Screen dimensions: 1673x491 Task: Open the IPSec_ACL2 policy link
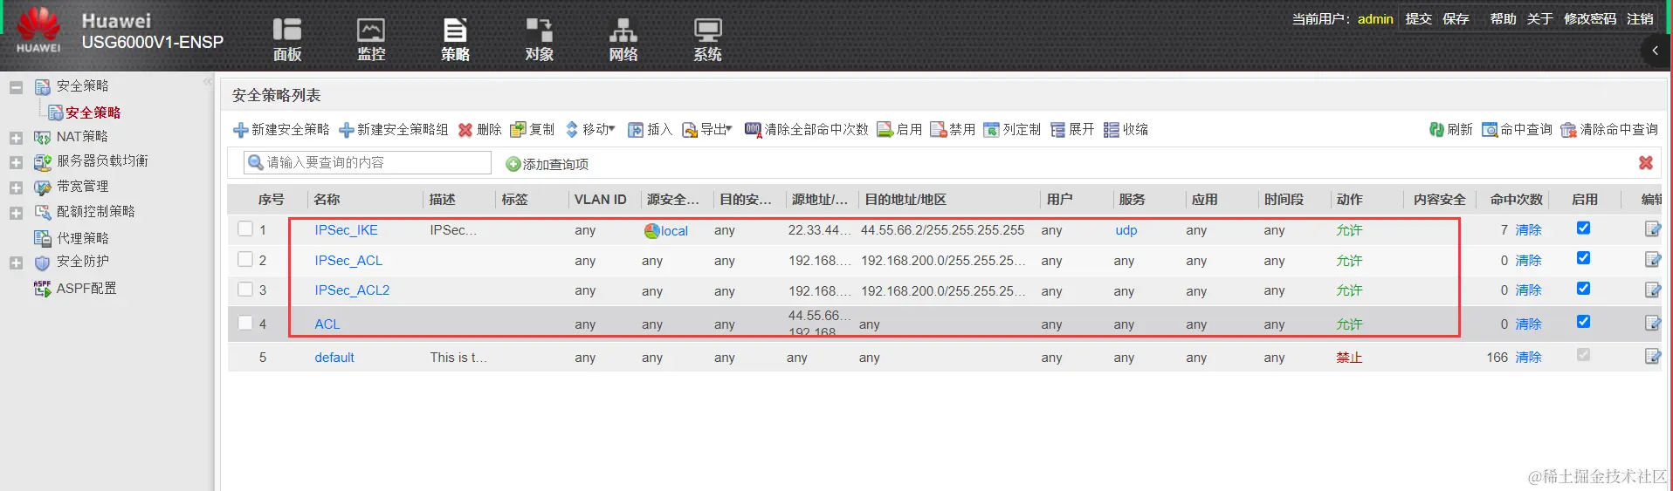tap(352, 290)
